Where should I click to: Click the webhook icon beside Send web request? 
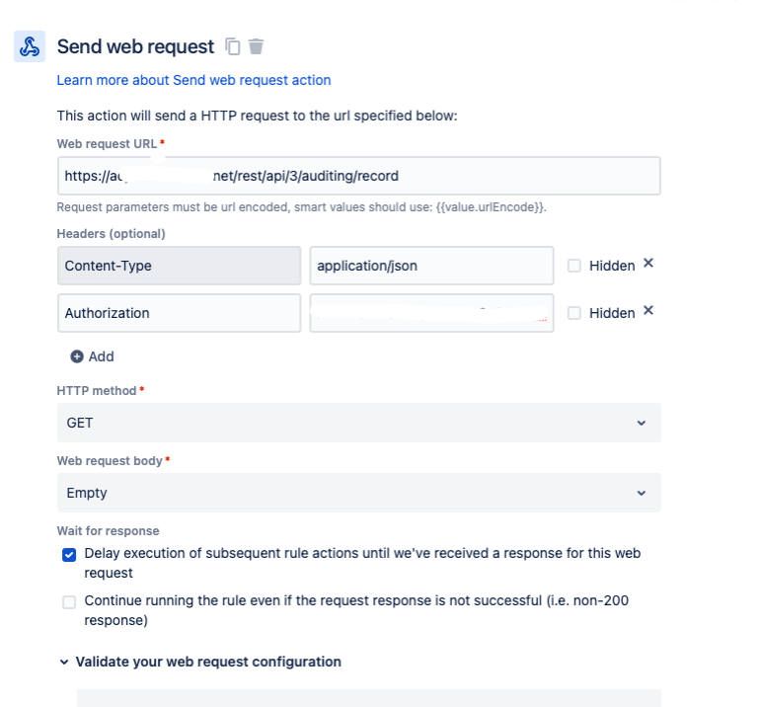click(x=30, y=46)
